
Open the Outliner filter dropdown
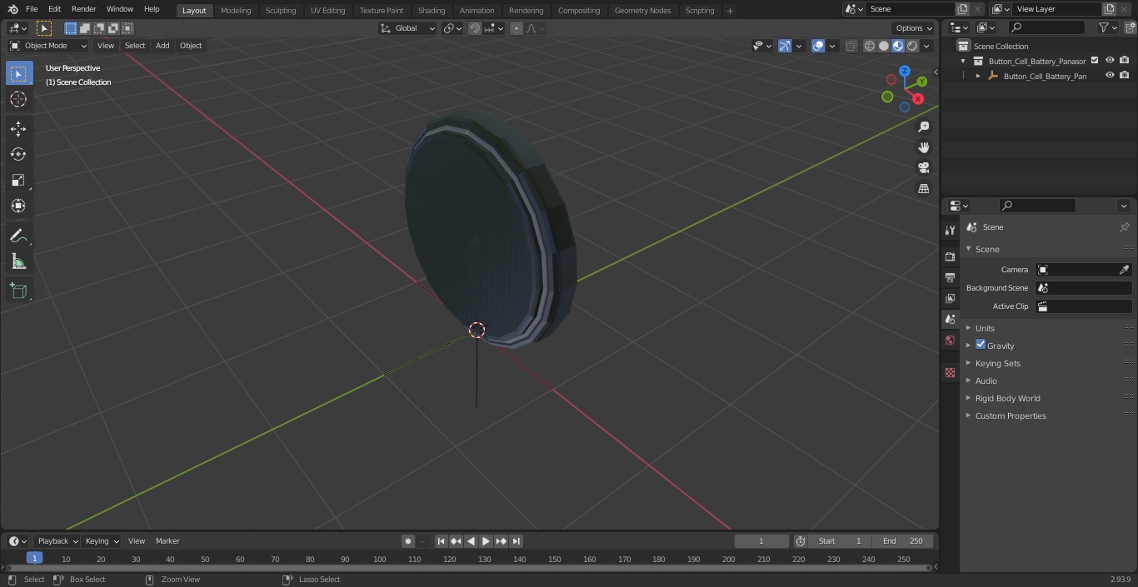(1107, 27)
